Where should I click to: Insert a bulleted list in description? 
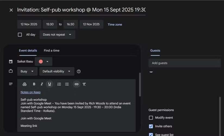67,84
